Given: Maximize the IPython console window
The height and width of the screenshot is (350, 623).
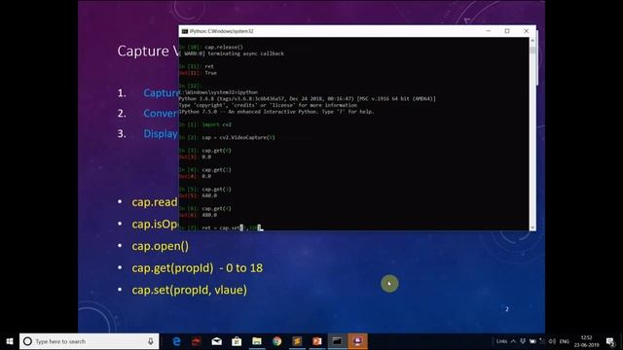Looking at the screenshot, I should coord(507,31).
